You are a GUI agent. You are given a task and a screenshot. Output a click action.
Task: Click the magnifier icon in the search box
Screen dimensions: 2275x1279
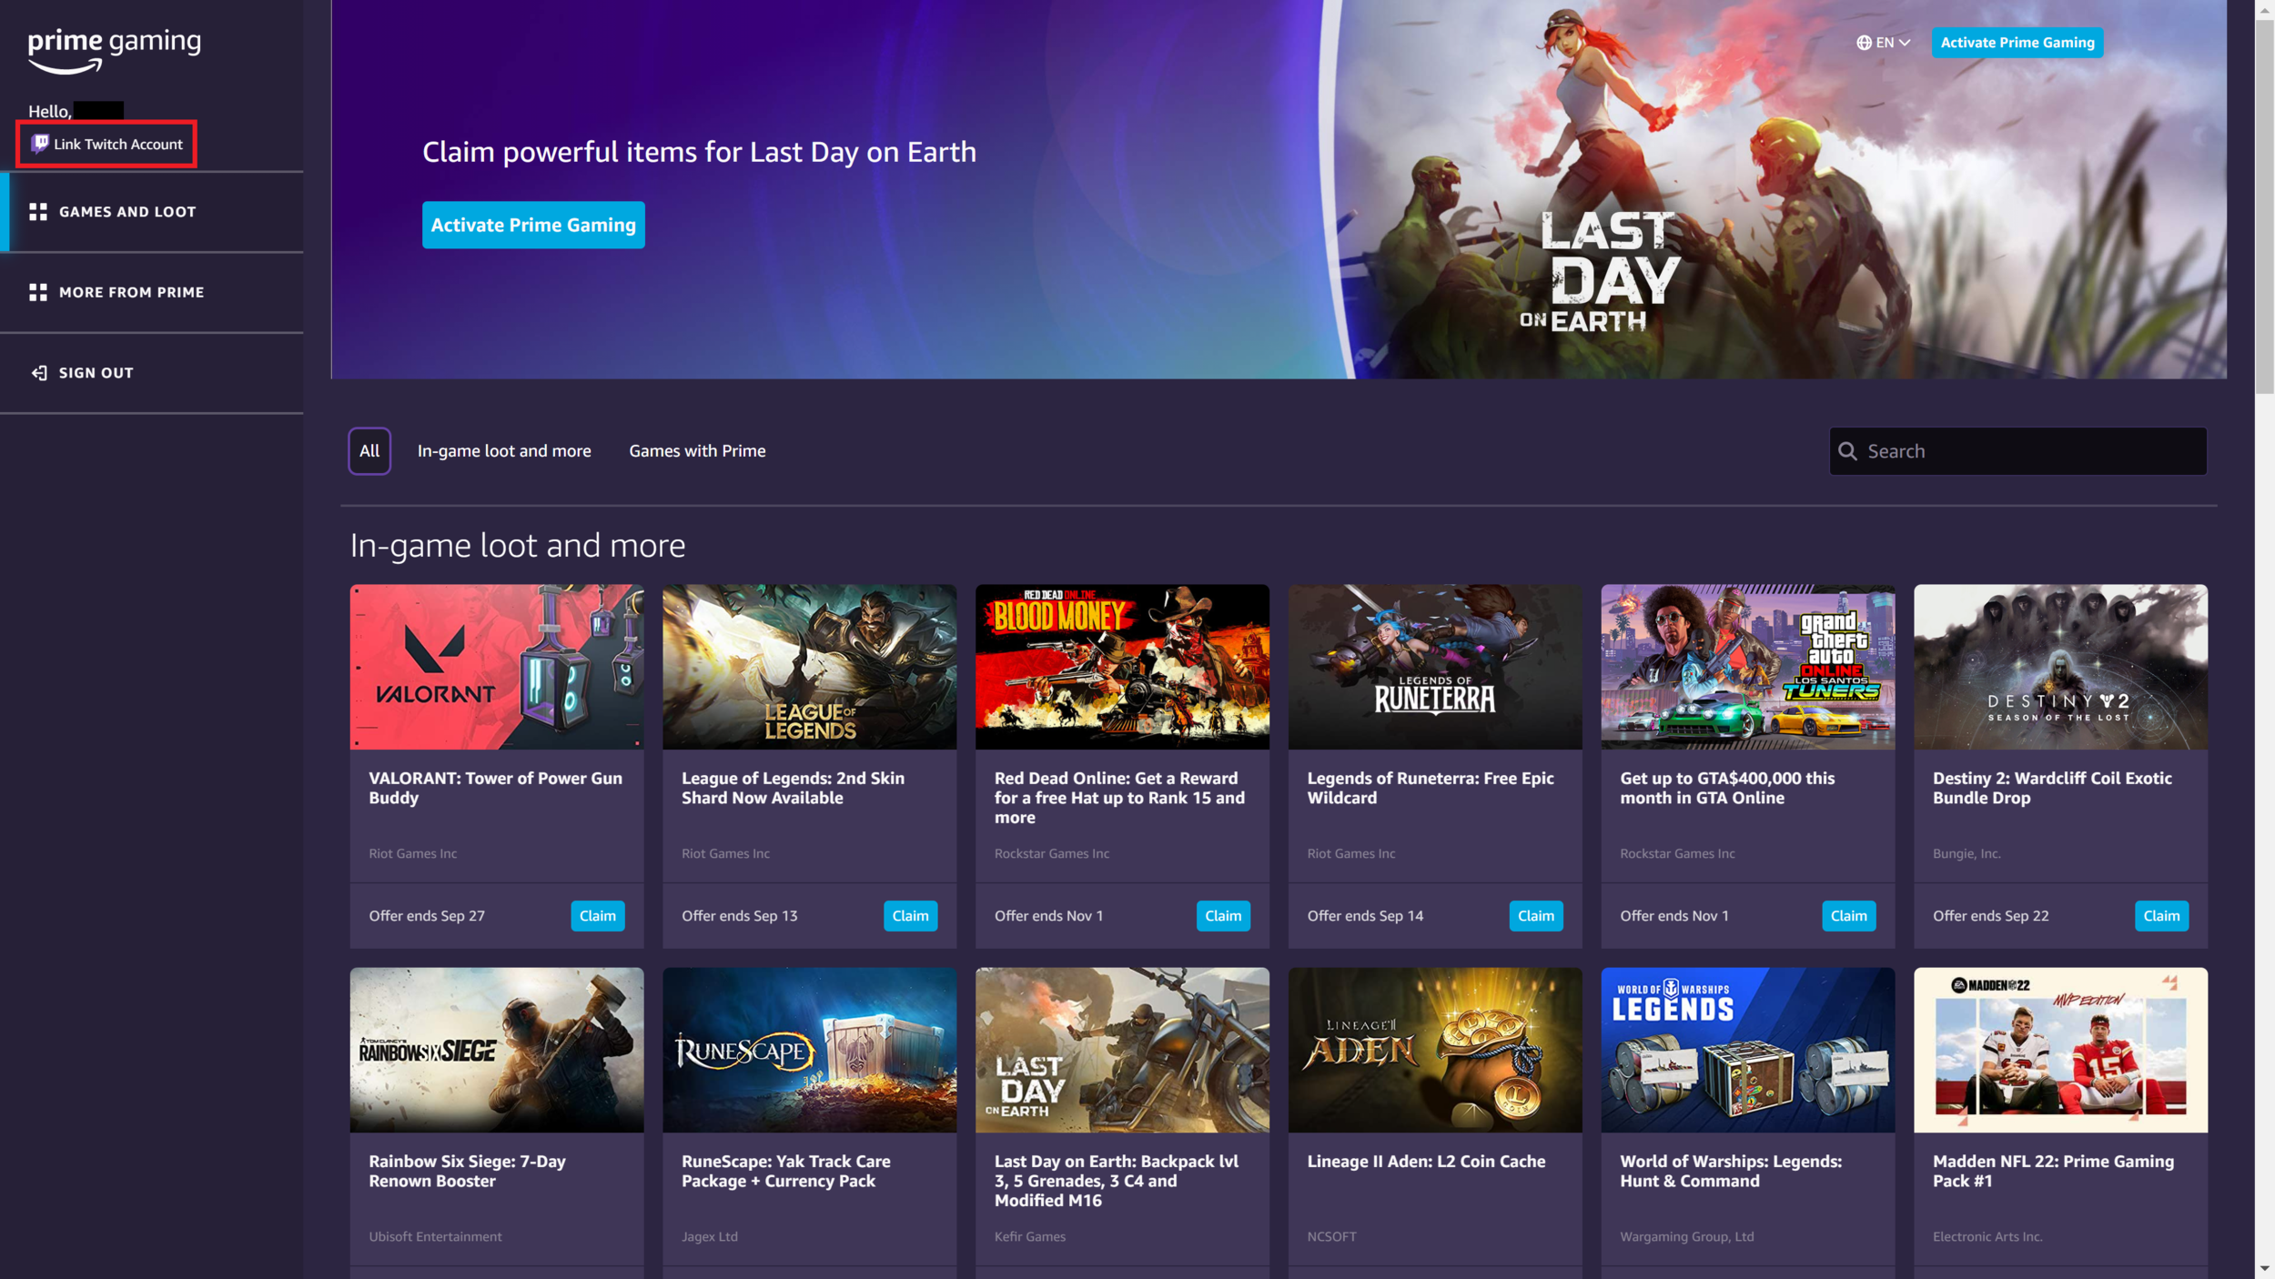click(1847, 451)
